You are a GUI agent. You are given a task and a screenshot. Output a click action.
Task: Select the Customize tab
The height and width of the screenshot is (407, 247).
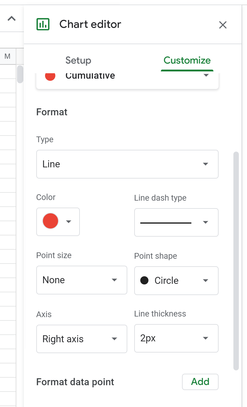(x=187, y=60)
